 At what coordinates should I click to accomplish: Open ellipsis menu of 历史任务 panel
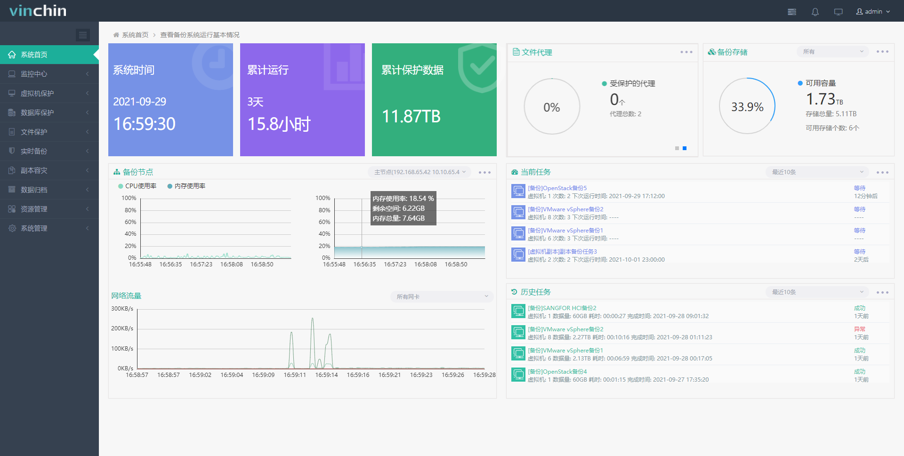[882, 292]
